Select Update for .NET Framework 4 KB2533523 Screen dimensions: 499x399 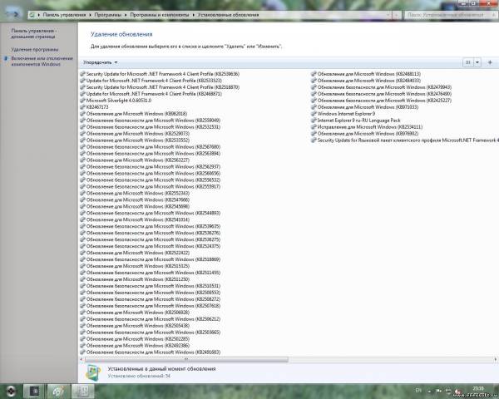151,81
